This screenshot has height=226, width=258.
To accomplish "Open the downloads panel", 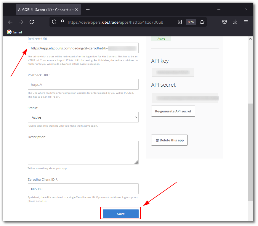I will point(235,22).
